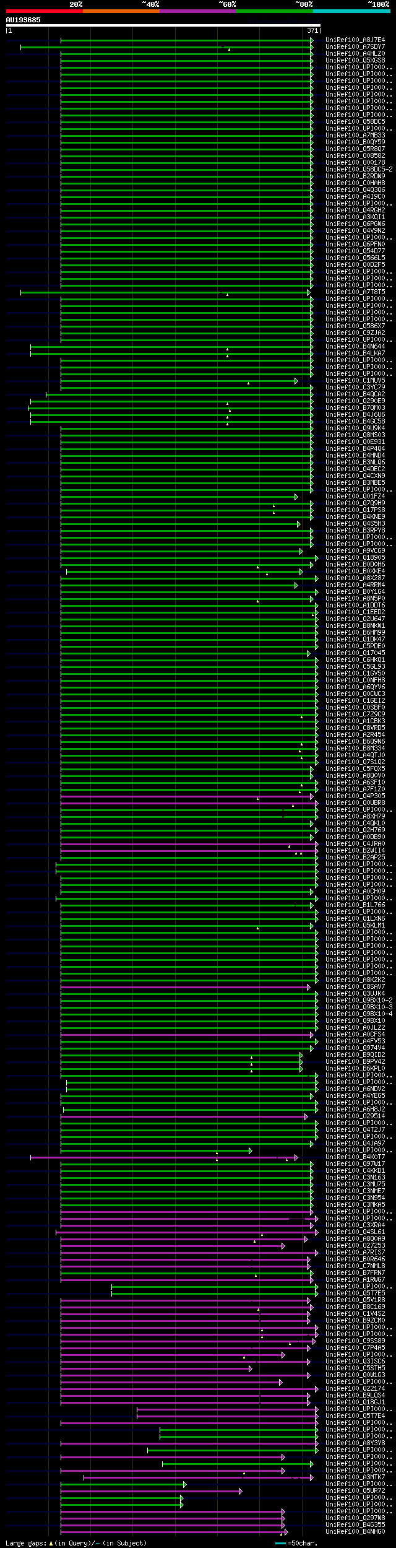Click the cyan 50char scale bar icon

[x=280, y=1543]
